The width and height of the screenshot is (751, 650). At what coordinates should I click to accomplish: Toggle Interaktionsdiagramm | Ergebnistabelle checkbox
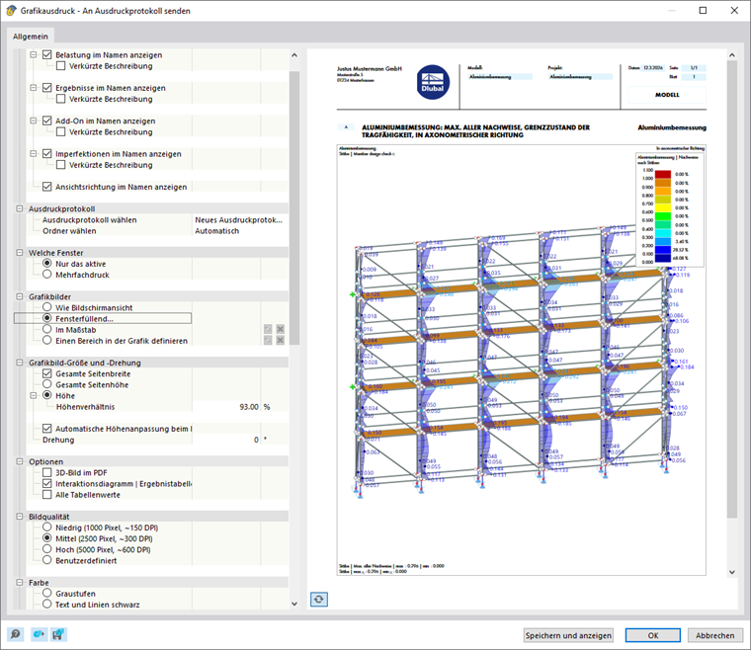[x=47, y=483]
